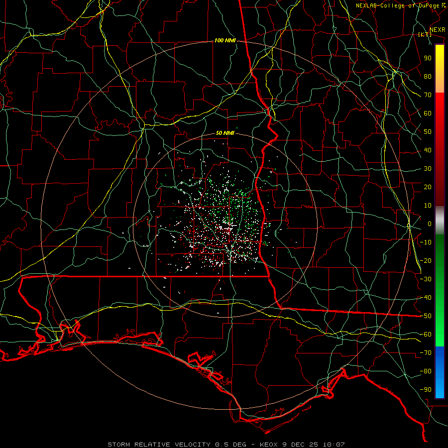The width and height of the screenshot is (448, 448).
Task: Click the KT units label above the color bar
Action: (x=425, y=34)
